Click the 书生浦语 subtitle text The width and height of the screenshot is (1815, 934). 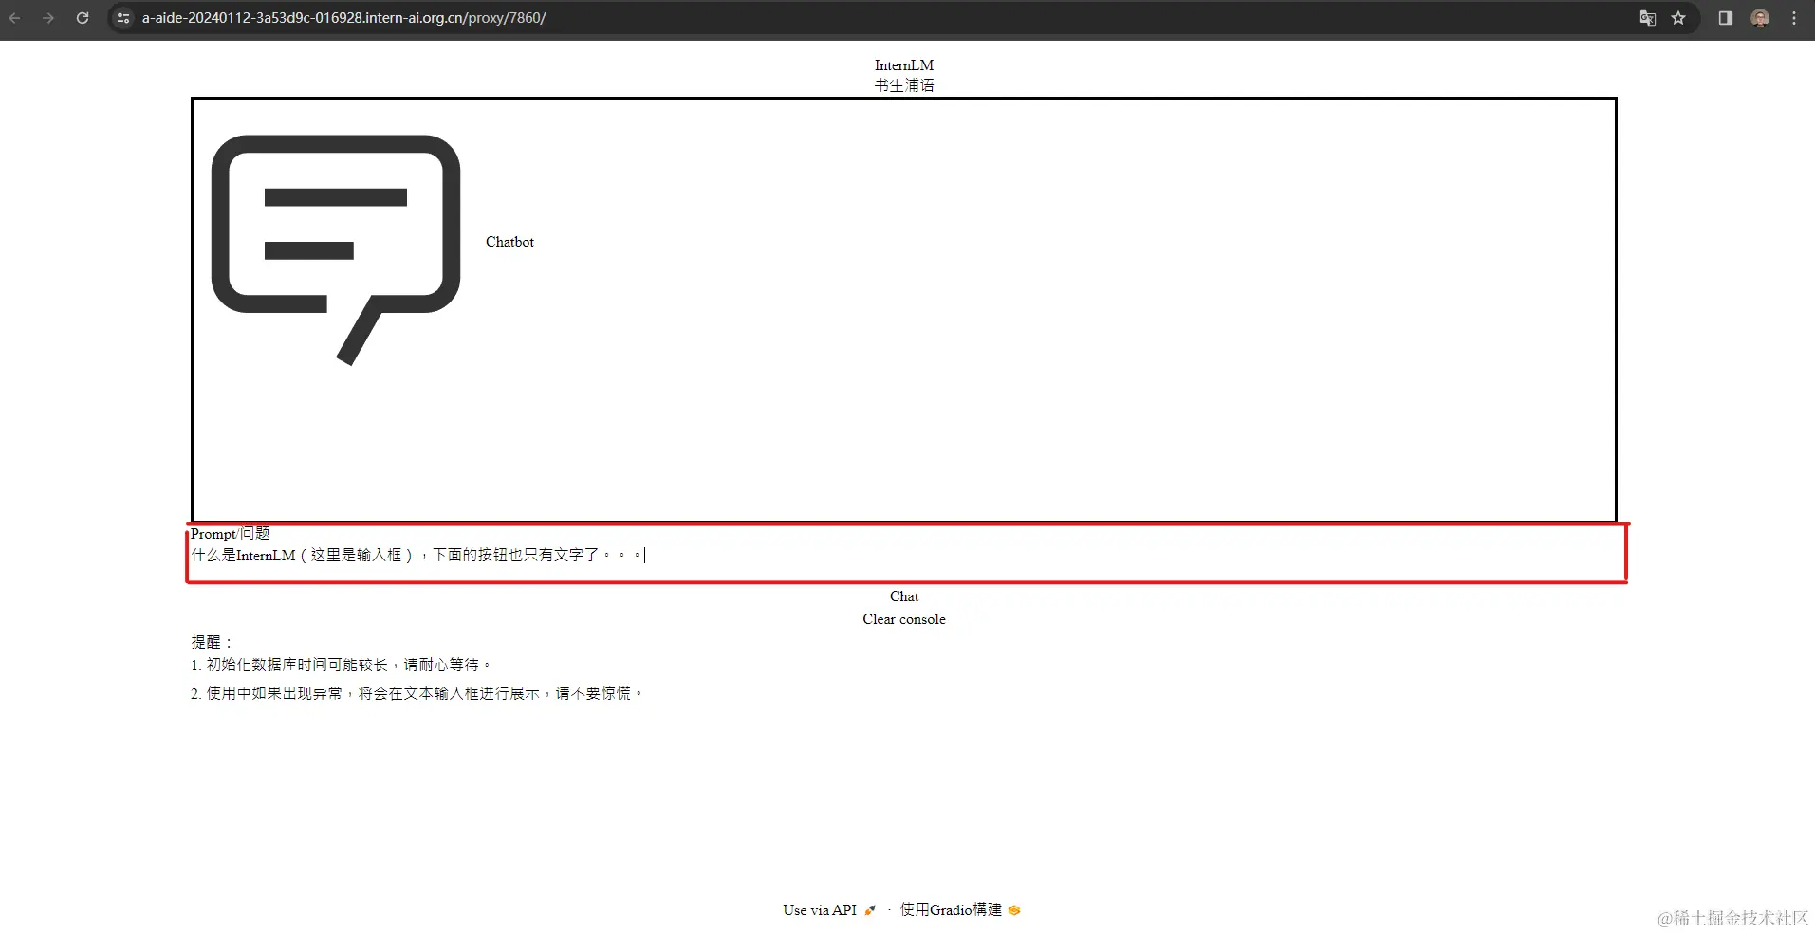(904, 85)
